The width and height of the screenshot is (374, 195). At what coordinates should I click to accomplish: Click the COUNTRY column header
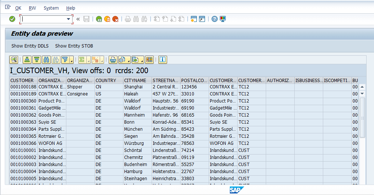(x=109, y=81)
